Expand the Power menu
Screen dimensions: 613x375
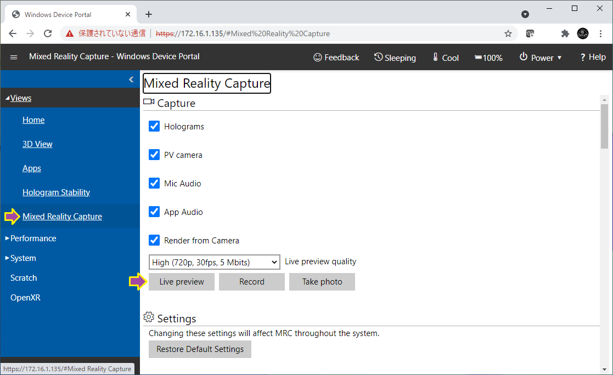[x=541, y=57]
